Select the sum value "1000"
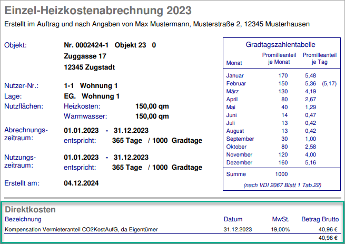Screen dimensions: 345x244 point(281,174)
